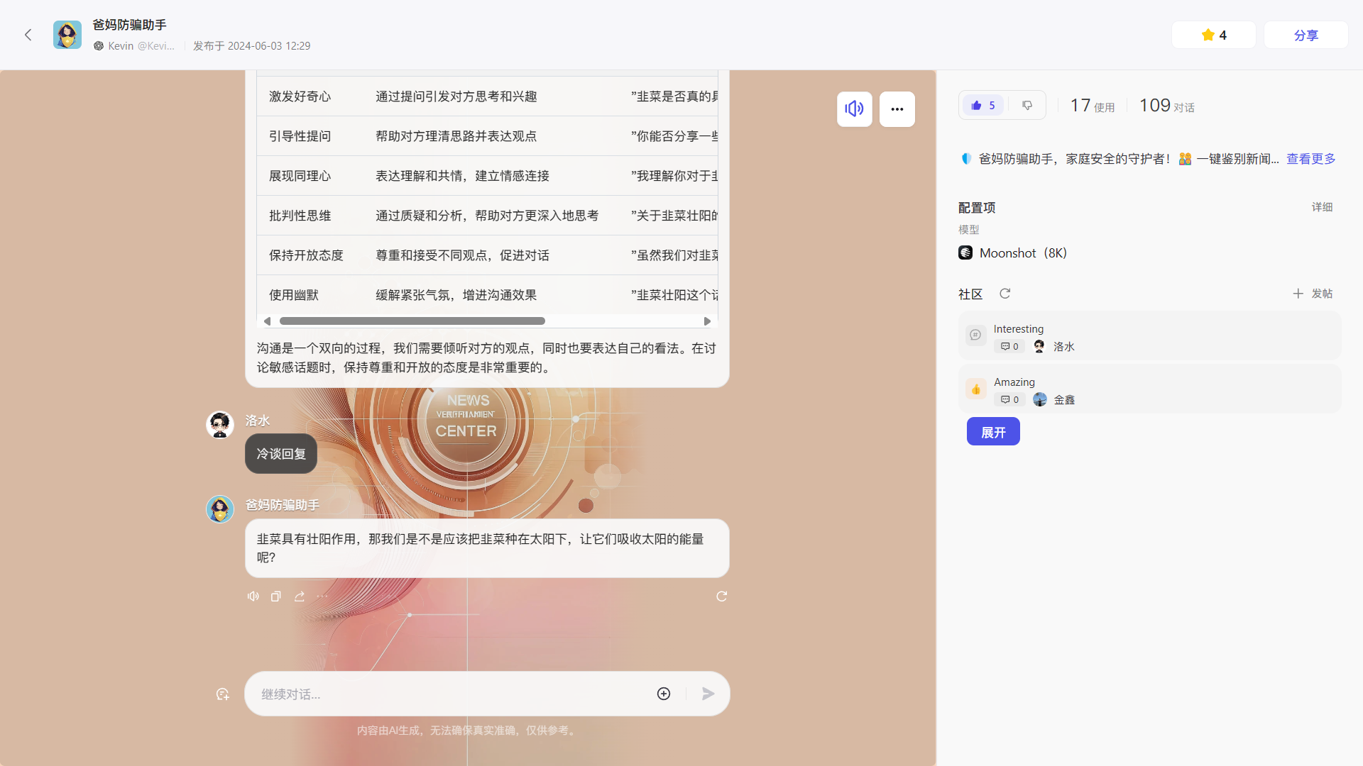Open more actions under last reply
Image resolution: width=1363 pixels, height=766 pixels.
tap(322, 596)
